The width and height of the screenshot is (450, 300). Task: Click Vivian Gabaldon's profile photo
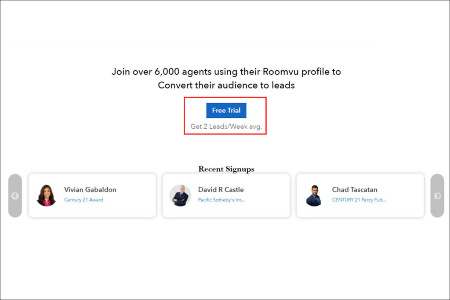(46, 195)
